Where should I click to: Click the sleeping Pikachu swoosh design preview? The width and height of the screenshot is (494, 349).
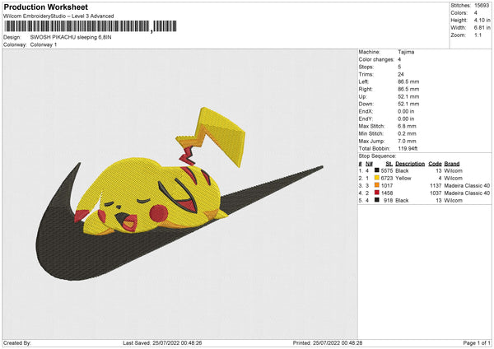pyautogui.click(x=179, y=193)
